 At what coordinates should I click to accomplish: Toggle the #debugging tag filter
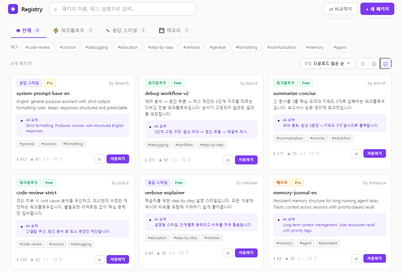pyautogui.click(x=97, y=47)
